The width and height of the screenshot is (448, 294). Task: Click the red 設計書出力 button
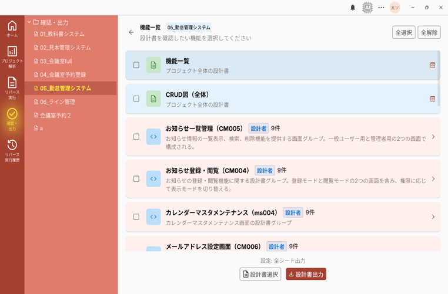(306, 274)
